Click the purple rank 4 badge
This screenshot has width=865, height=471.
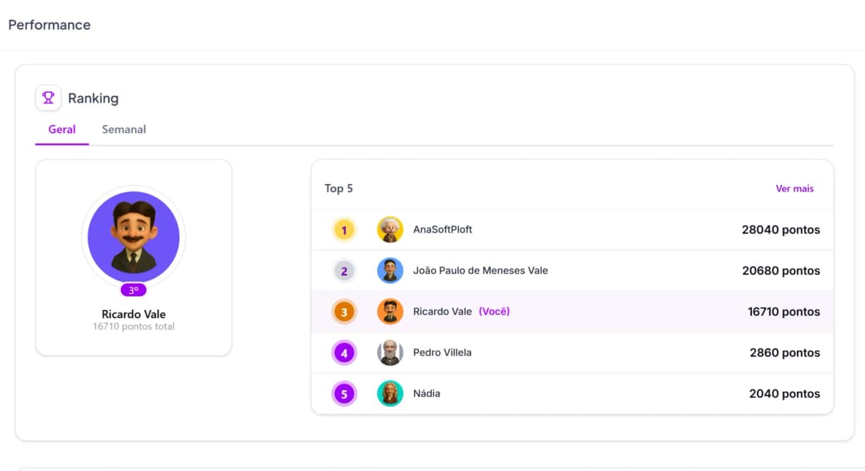click(x=344, y=352)
